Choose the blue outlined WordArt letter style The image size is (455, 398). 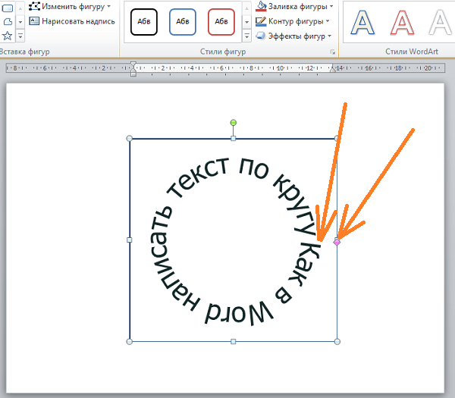(362, 22)
